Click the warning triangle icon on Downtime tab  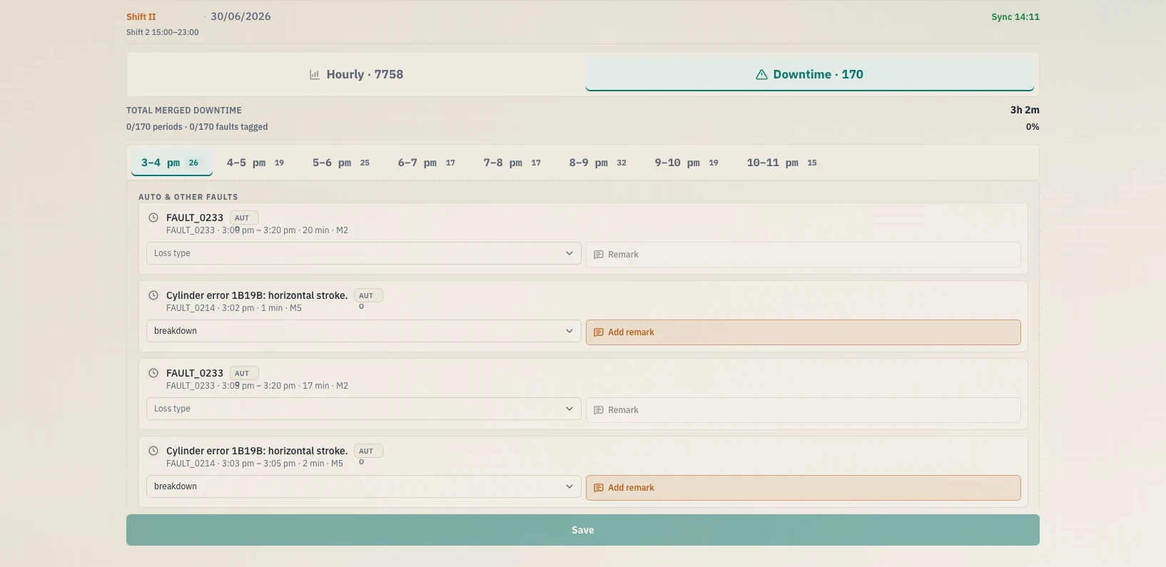[761, 74]
